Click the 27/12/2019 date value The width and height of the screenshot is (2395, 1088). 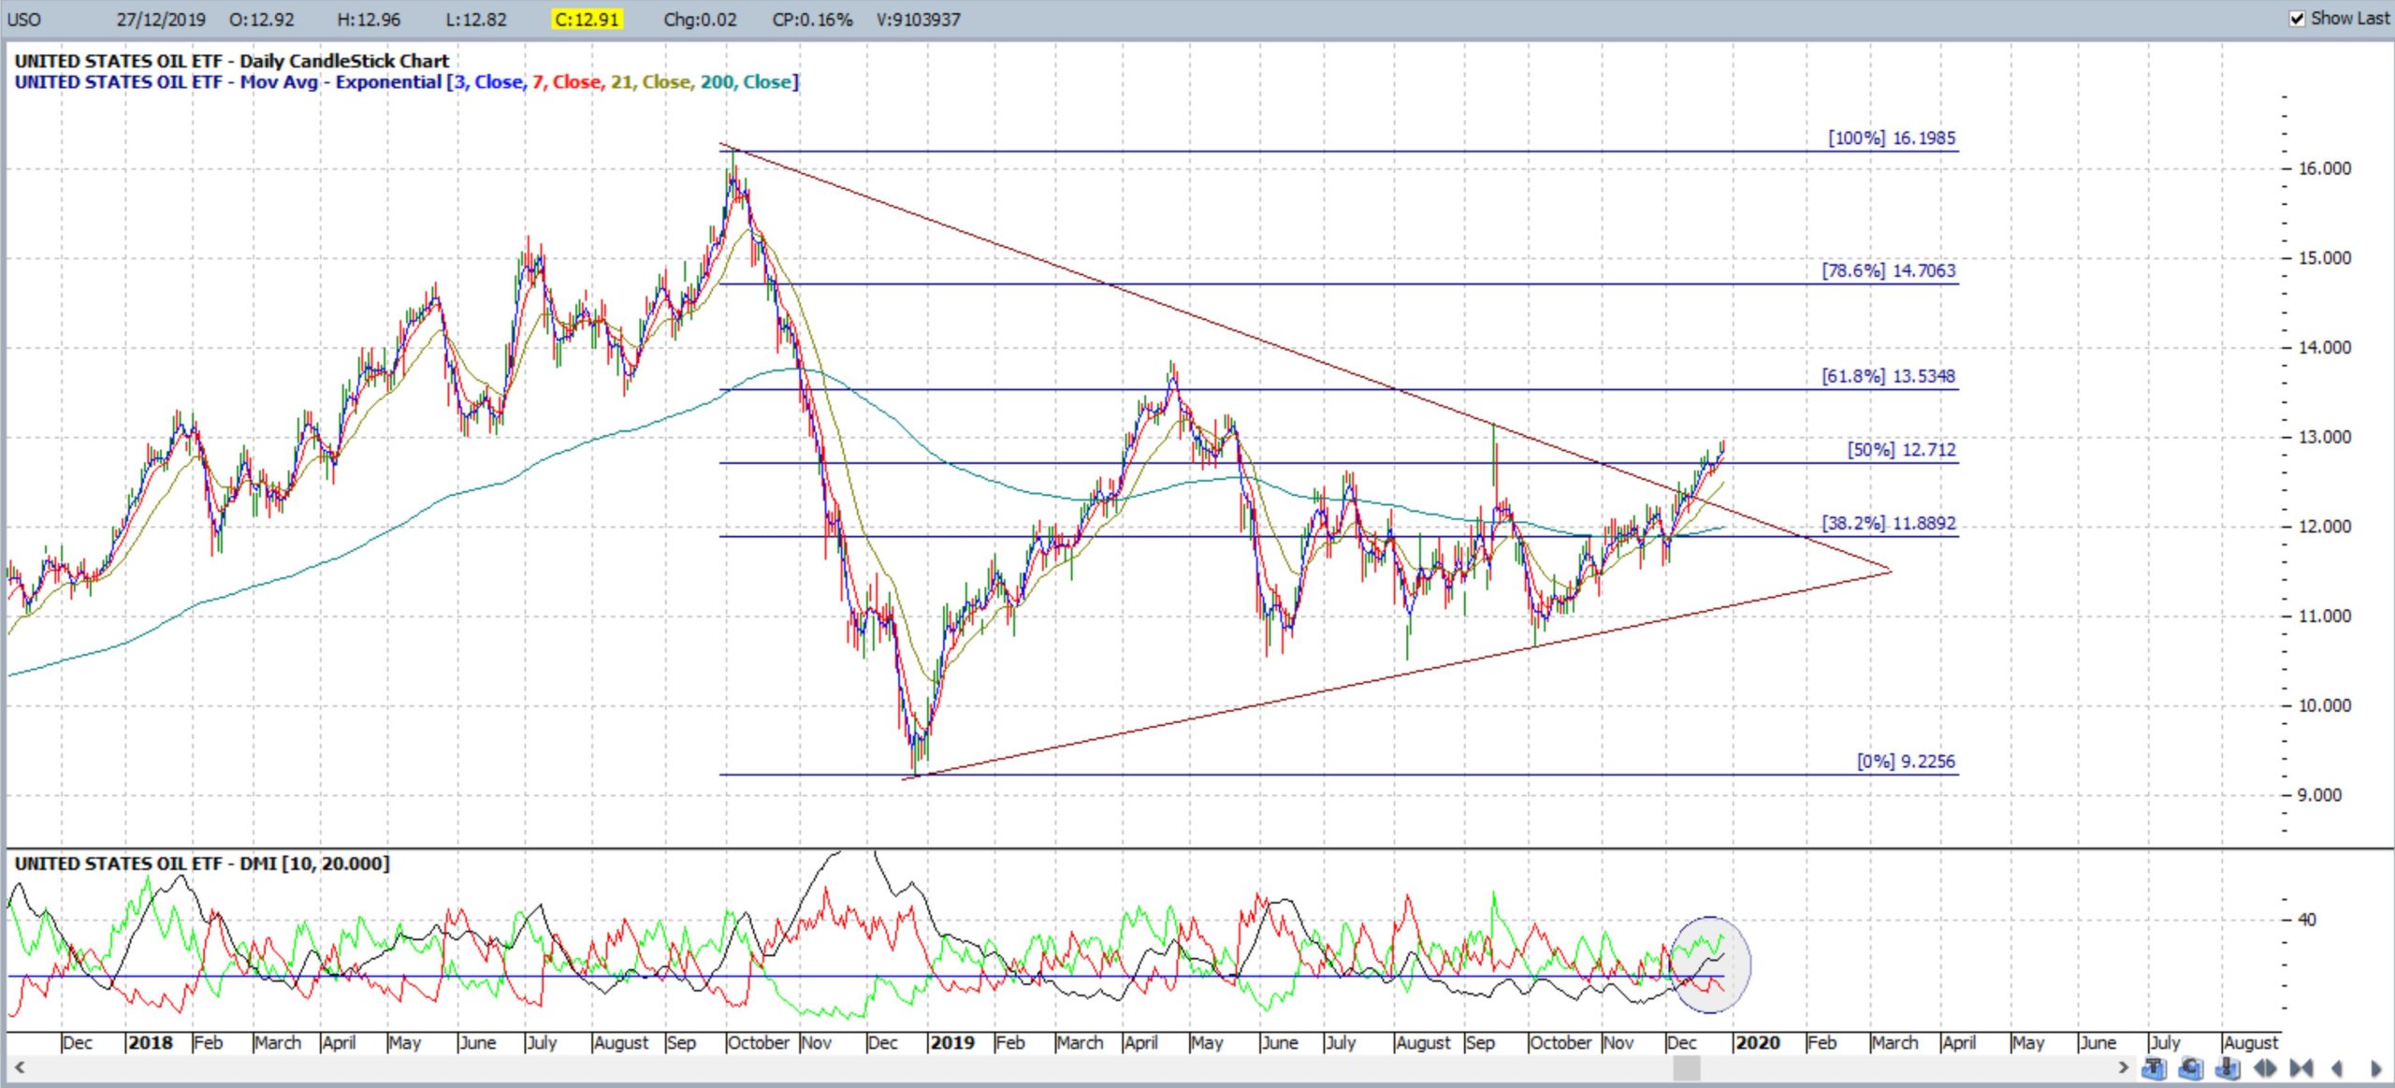click(x=161, y=20)
